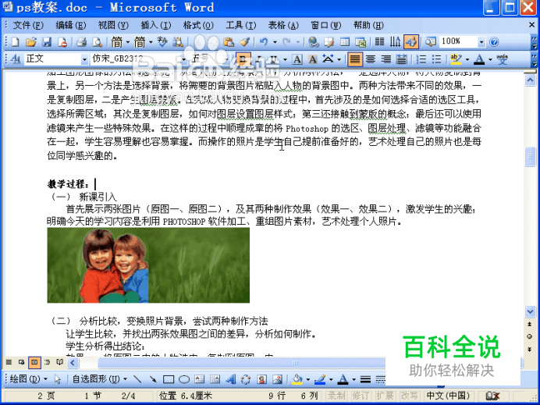Click the Columns layout icon
540x405 pixels.
[x=379, y=42]
